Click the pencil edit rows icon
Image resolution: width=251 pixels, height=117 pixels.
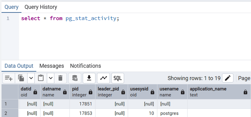pos(228,78)
